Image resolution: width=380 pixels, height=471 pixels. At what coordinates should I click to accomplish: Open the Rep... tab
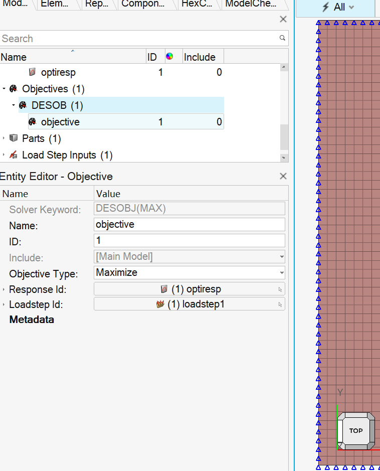tap(97, 4)
